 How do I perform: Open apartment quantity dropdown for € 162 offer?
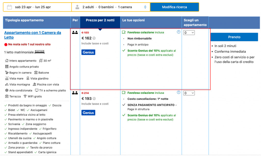(x=189, y=33)
